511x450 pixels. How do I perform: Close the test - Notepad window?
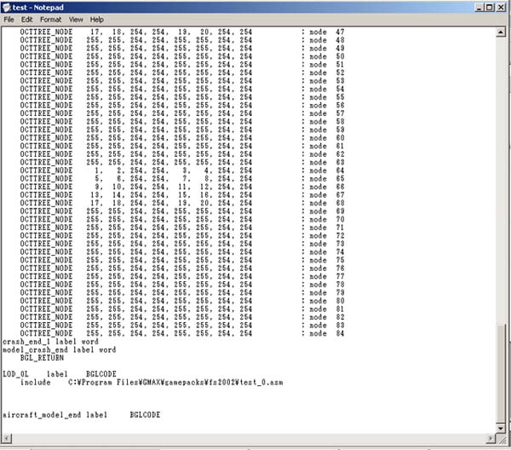click(502, 6)
